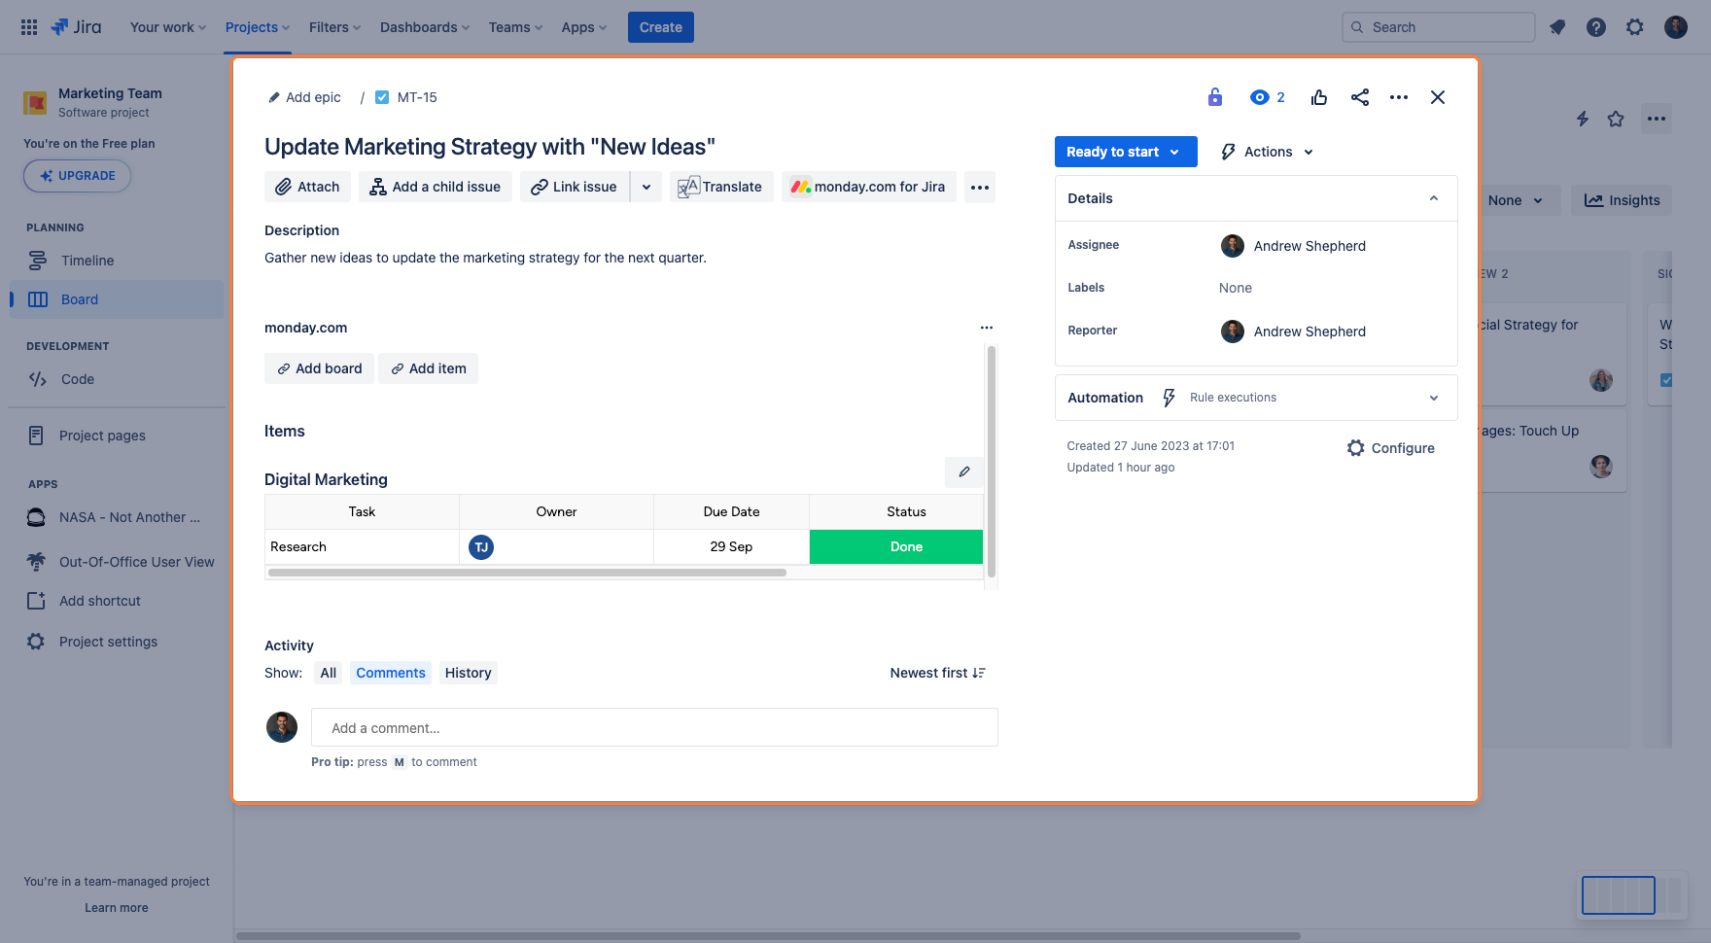Open Projects menu

click(258, 27)
